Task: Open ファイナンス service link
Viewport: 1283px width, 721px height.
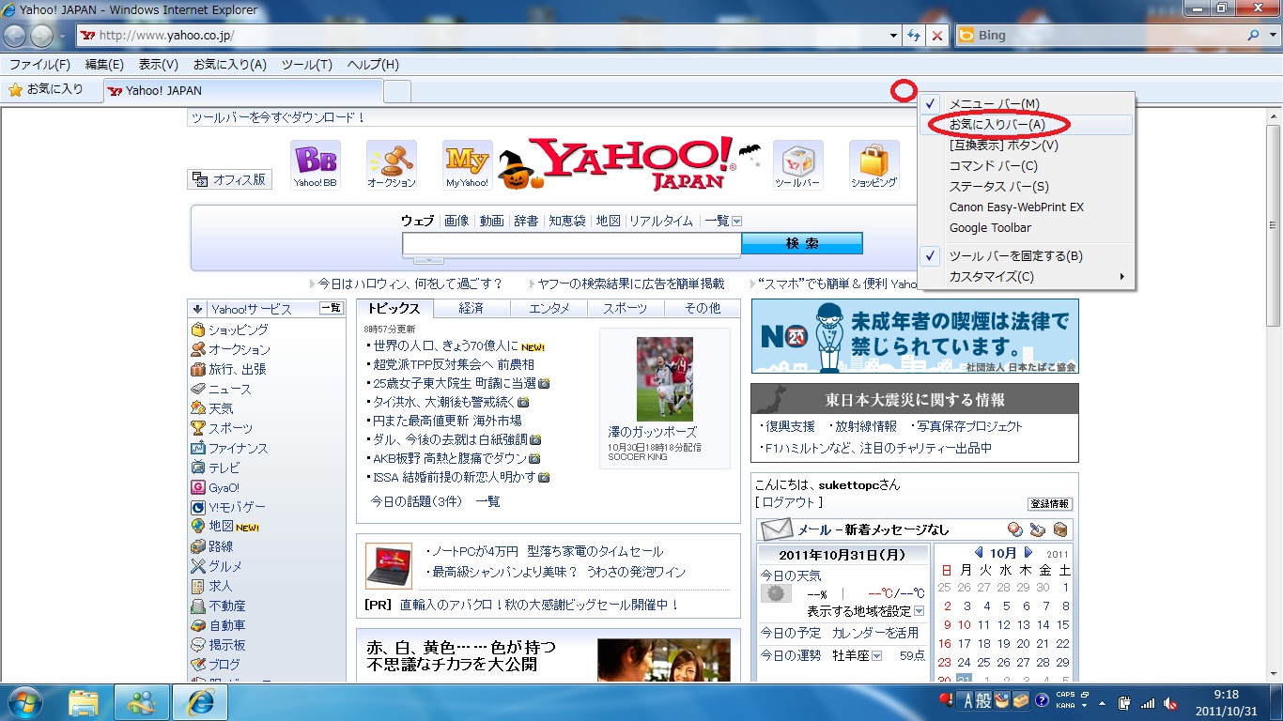Action: tap(238, 448)
